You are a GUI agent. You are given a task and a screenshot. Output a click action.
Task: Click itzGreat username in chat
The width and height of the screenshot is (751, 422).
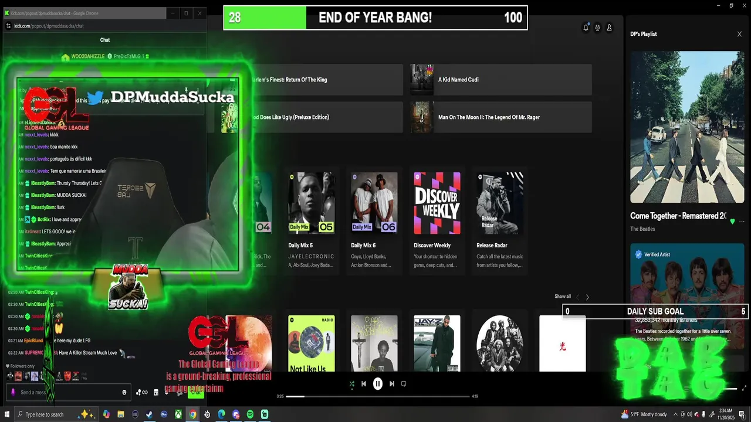(x=32, y=232)
